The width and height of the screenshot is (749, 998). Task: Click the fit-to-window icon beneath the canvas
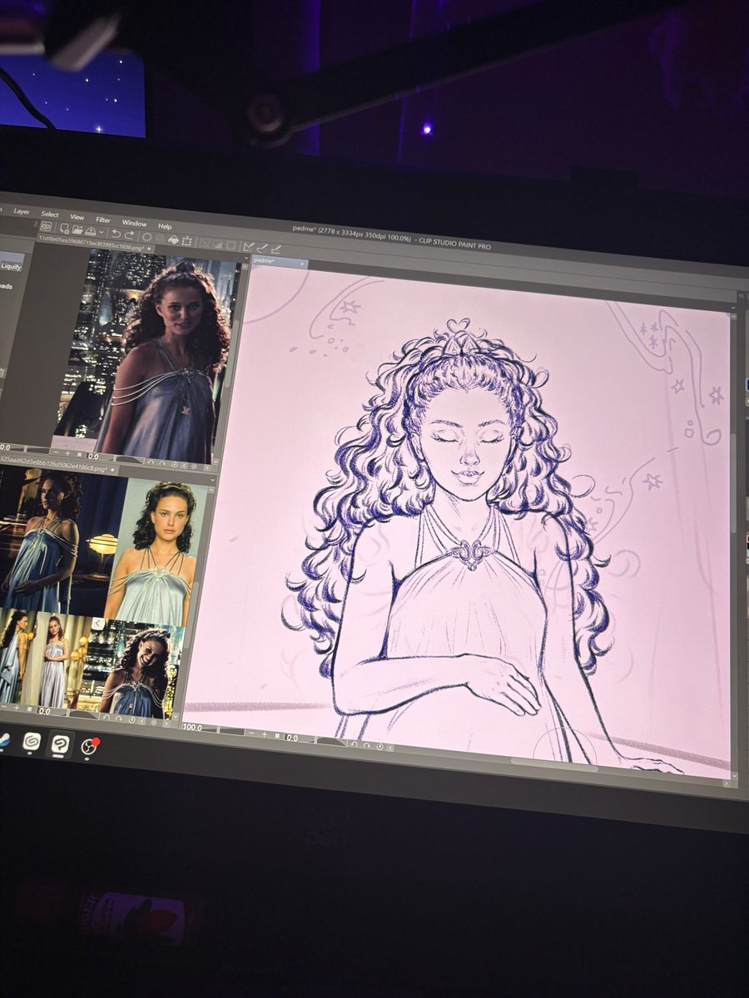pyautogui.click(x=277, y=736)
